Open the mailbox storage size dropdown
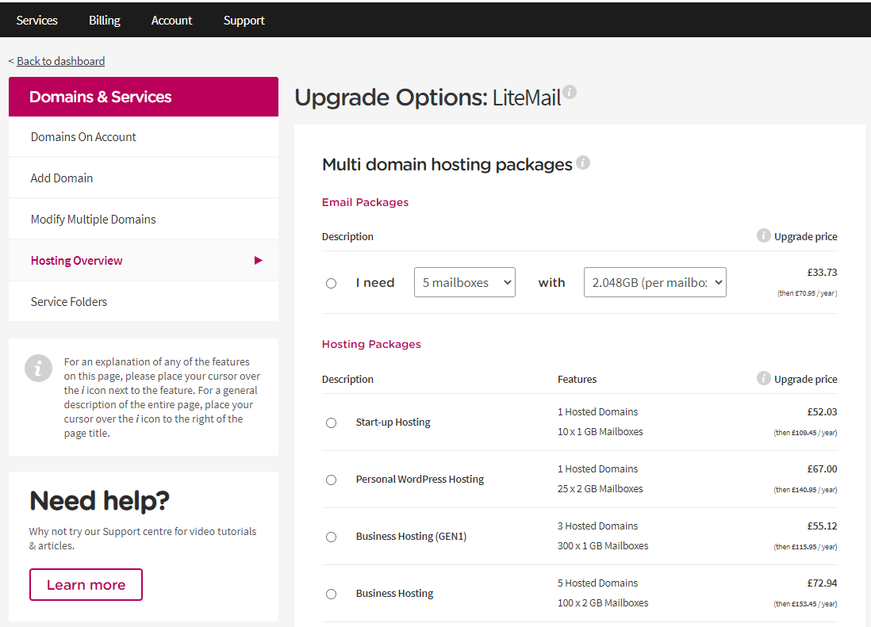The height and width of the screenshot is (627, 871). click(654, 281)
